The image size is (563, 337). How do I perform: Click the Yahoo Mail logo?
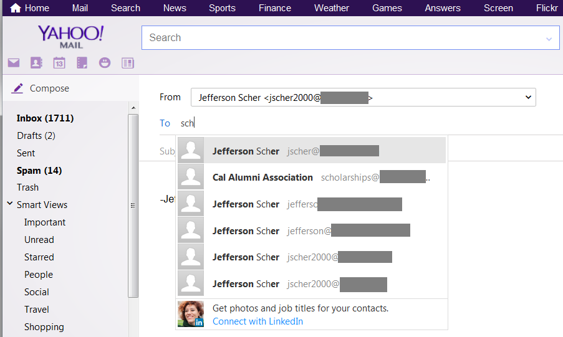coord(70,36)
